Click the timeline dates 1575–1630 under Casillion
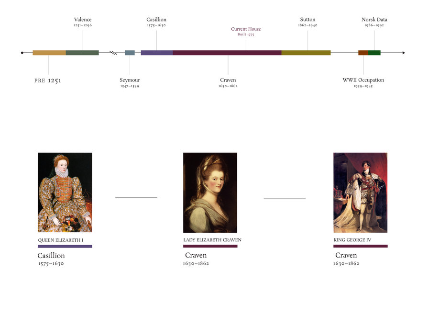 pyautogui.click(x=156, y=25)
